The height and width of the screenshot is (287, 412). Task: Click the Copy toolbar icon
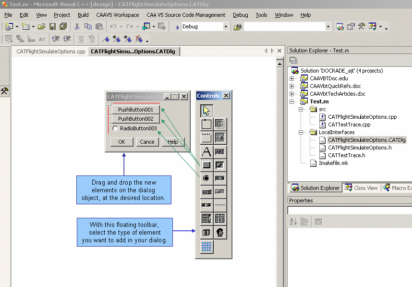pyautogui.click(x=88, y=26)
